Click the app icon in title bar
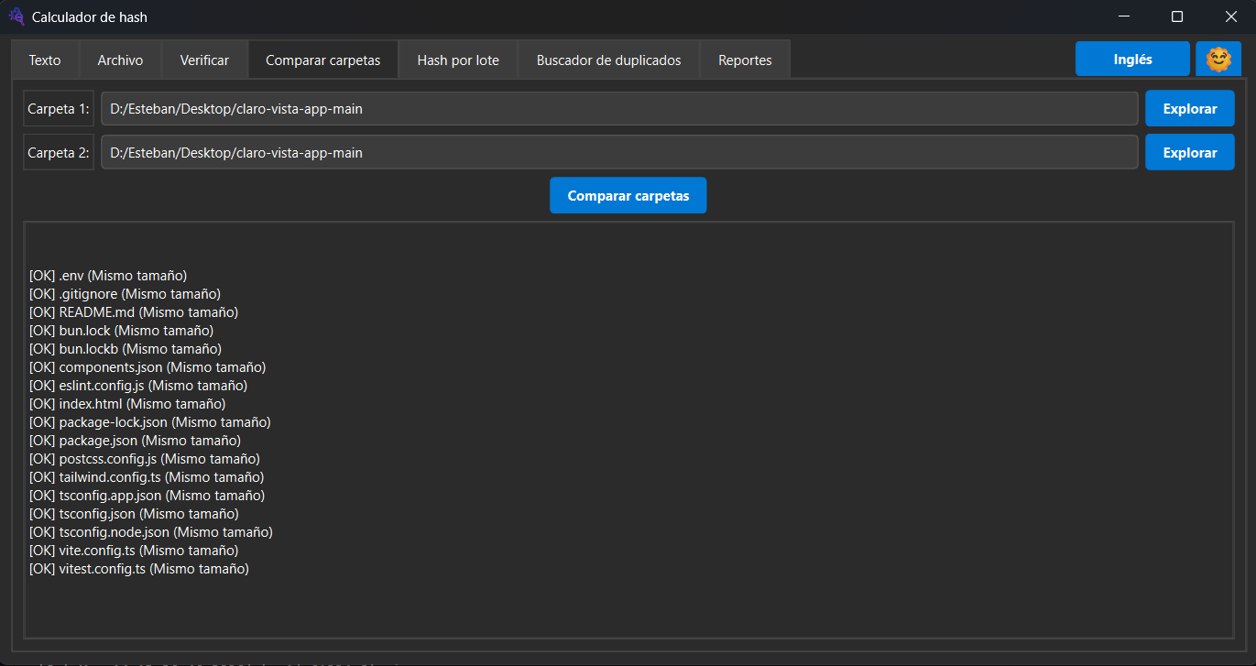 point(16,16)
